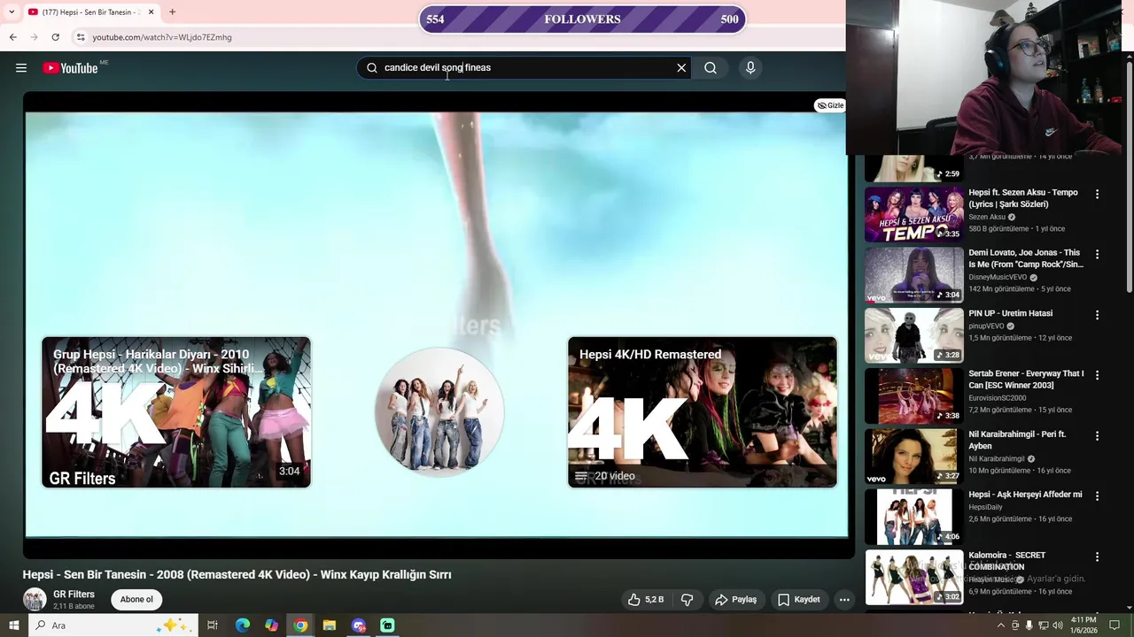View site information icon in address bar
The width and height of the screenshot is (1134, 637).
[x=81, y=37]
